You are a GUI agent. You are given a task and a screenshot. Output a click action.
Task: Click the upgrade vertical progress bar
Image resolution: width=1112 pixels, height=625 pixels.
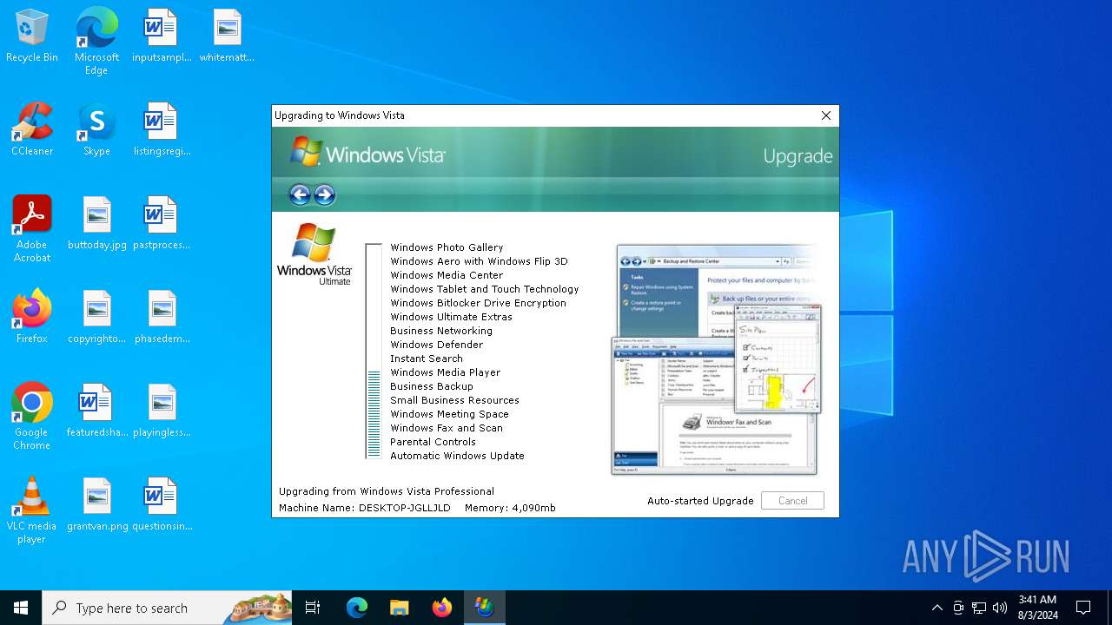click(374, 352)
